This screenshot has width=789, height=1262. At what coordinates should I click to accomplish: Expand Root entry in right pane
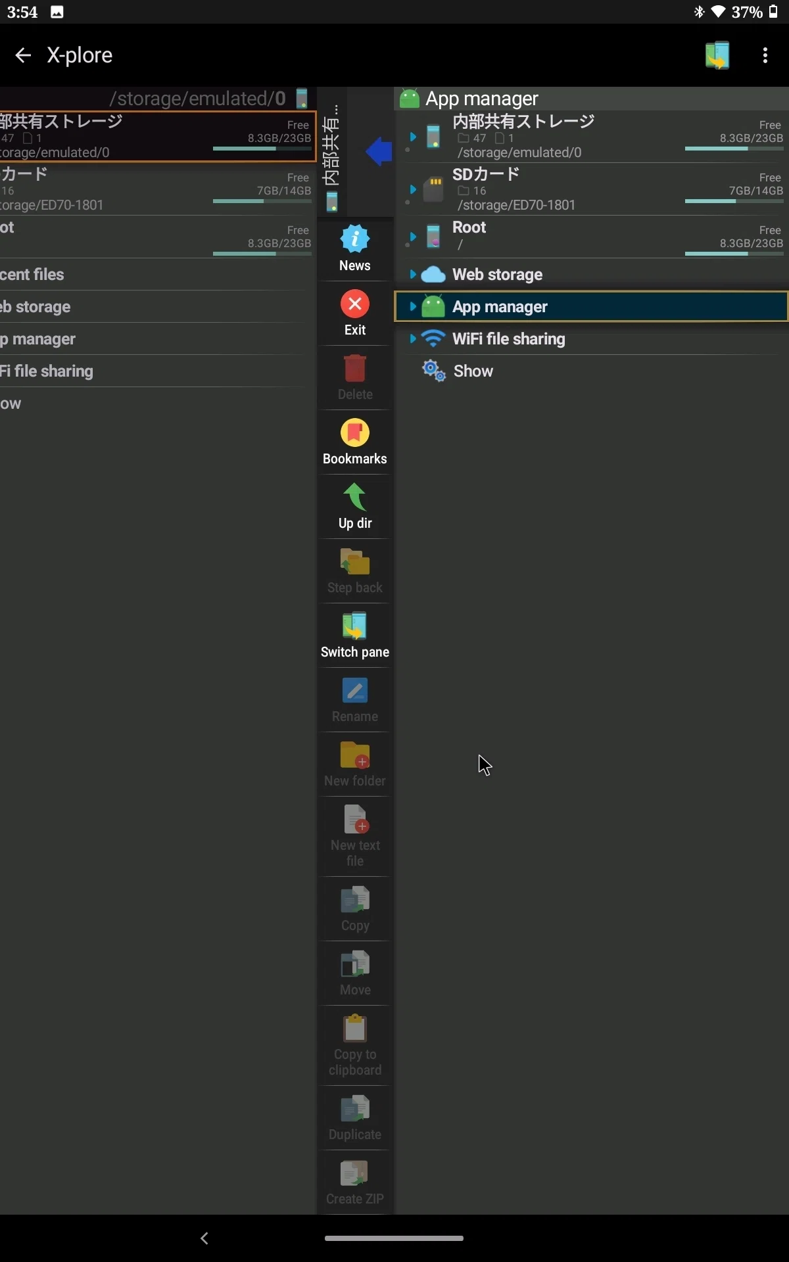(x=413, y=236)
